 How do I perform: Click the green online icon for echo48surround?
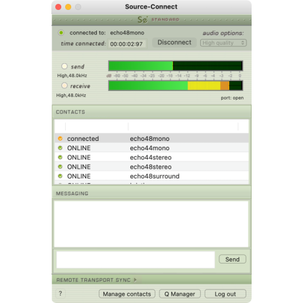(60, 176)
